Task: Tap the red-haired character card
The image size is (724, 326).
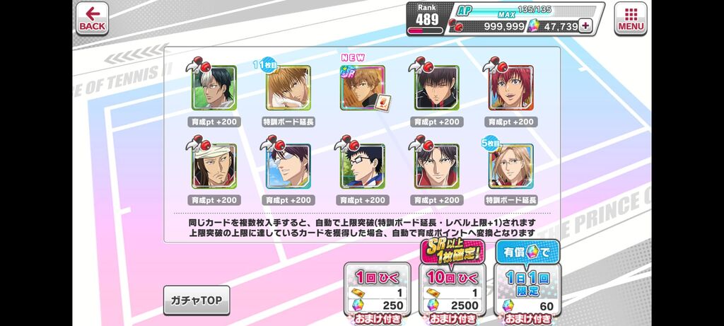Action: click(x=510, y=88)
